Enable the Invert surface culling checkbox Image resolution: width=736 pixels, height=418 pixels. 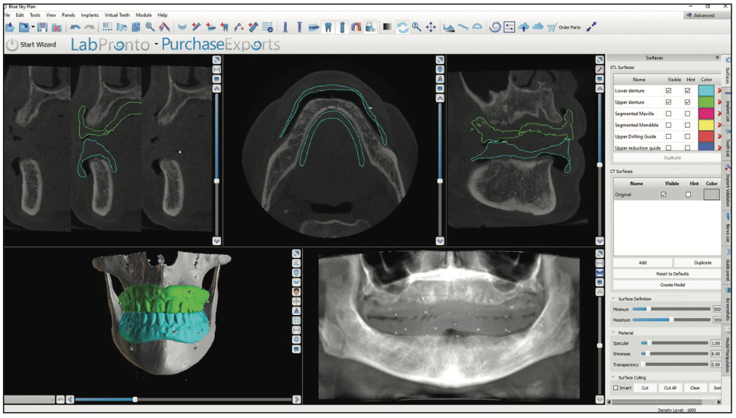pyautogui.click(x=615, y=387)
